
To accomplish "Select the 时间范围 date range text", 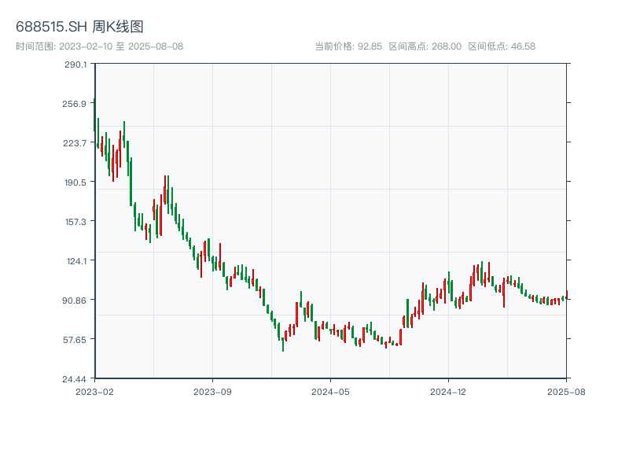I will [99, 46].
